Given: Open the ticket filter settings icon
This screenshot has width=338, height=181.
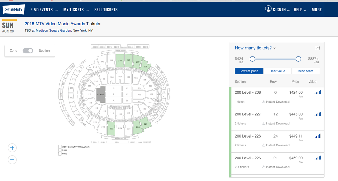Looking at the screenshot, I should pos(318,48).
